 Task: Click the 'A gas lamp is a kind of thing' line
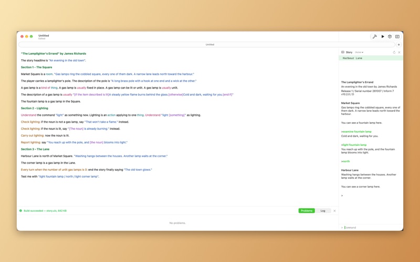click(99, 88)
